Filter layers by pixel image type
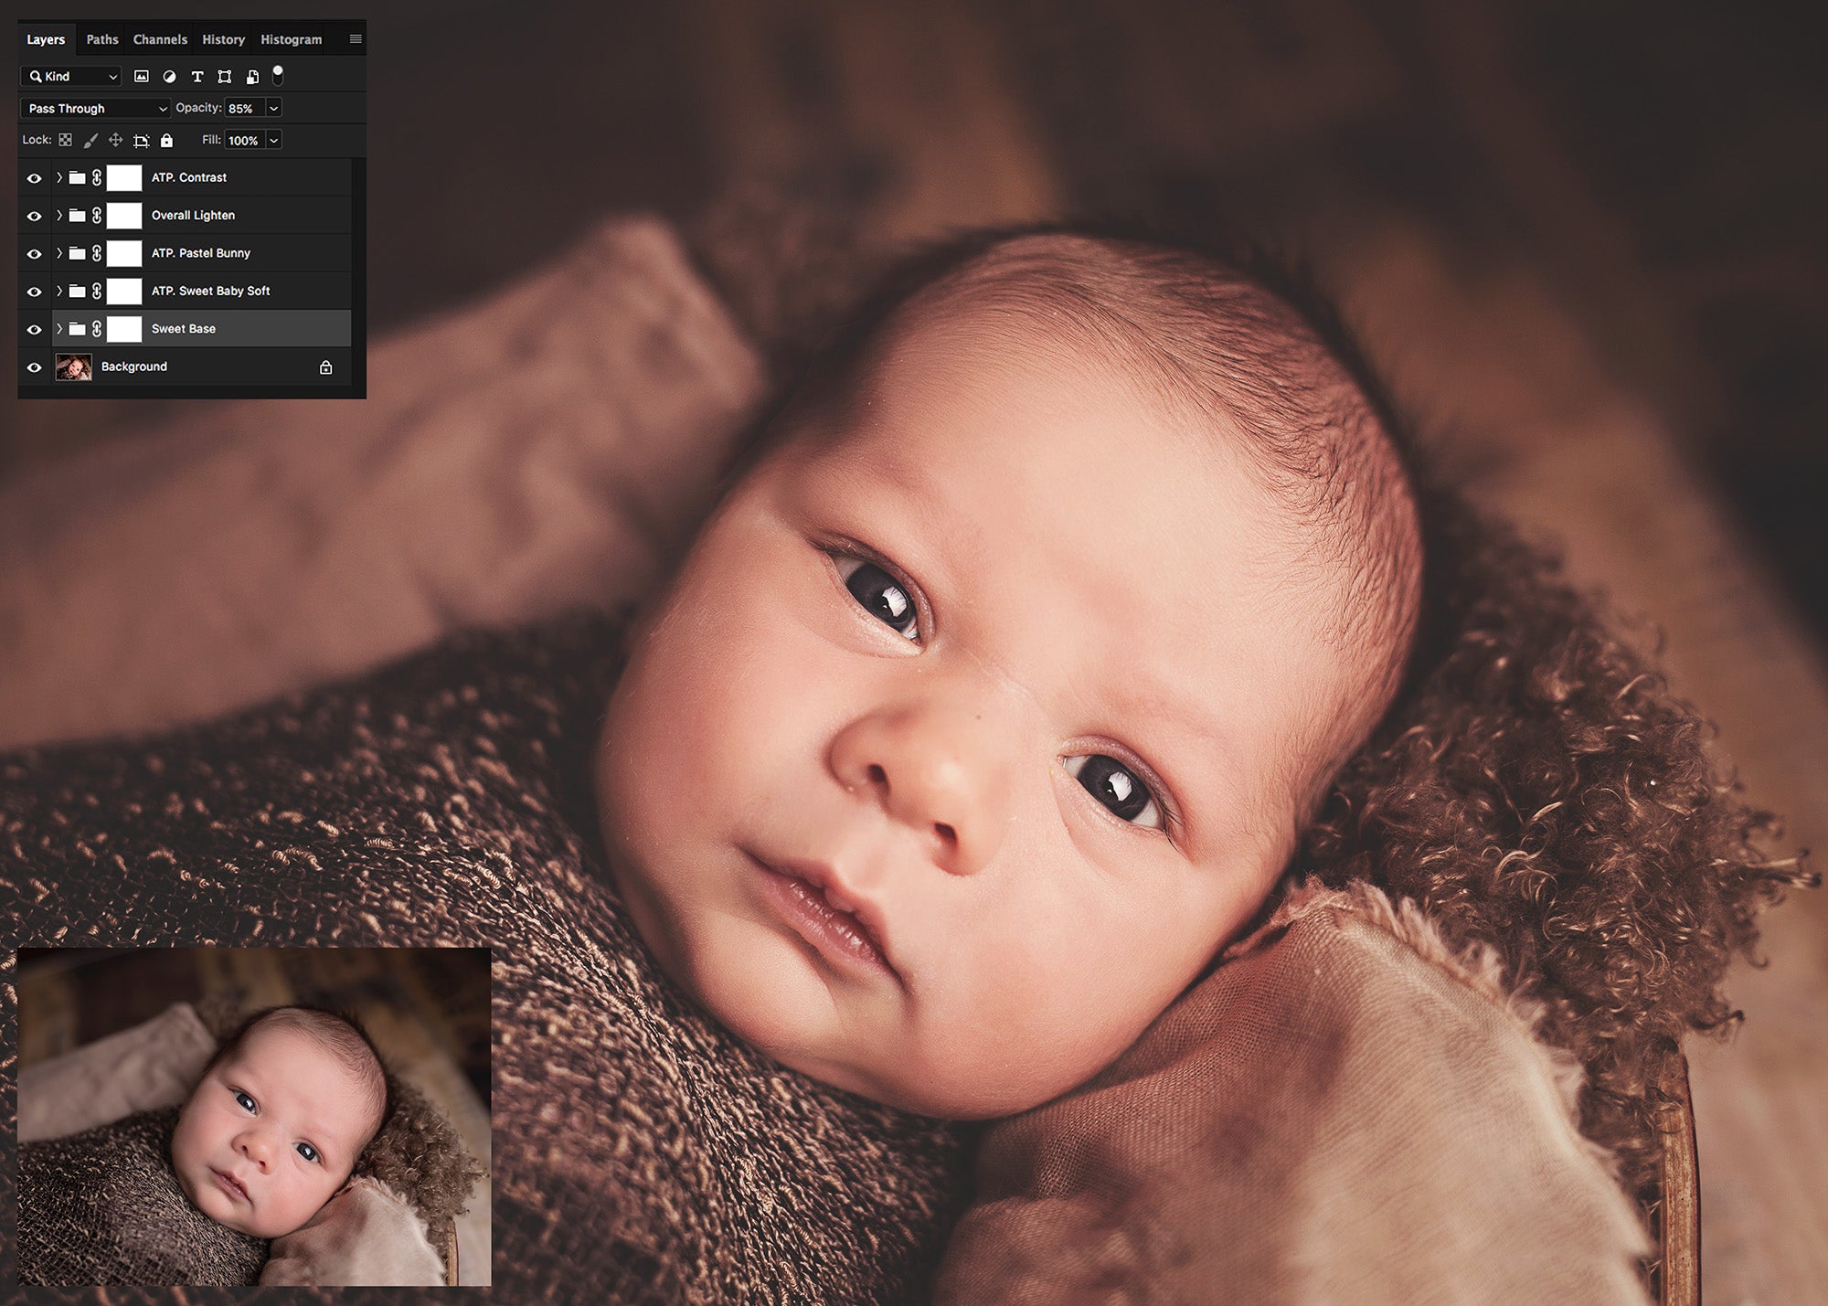The image size is (1828, 1306). tap(141, 77)
